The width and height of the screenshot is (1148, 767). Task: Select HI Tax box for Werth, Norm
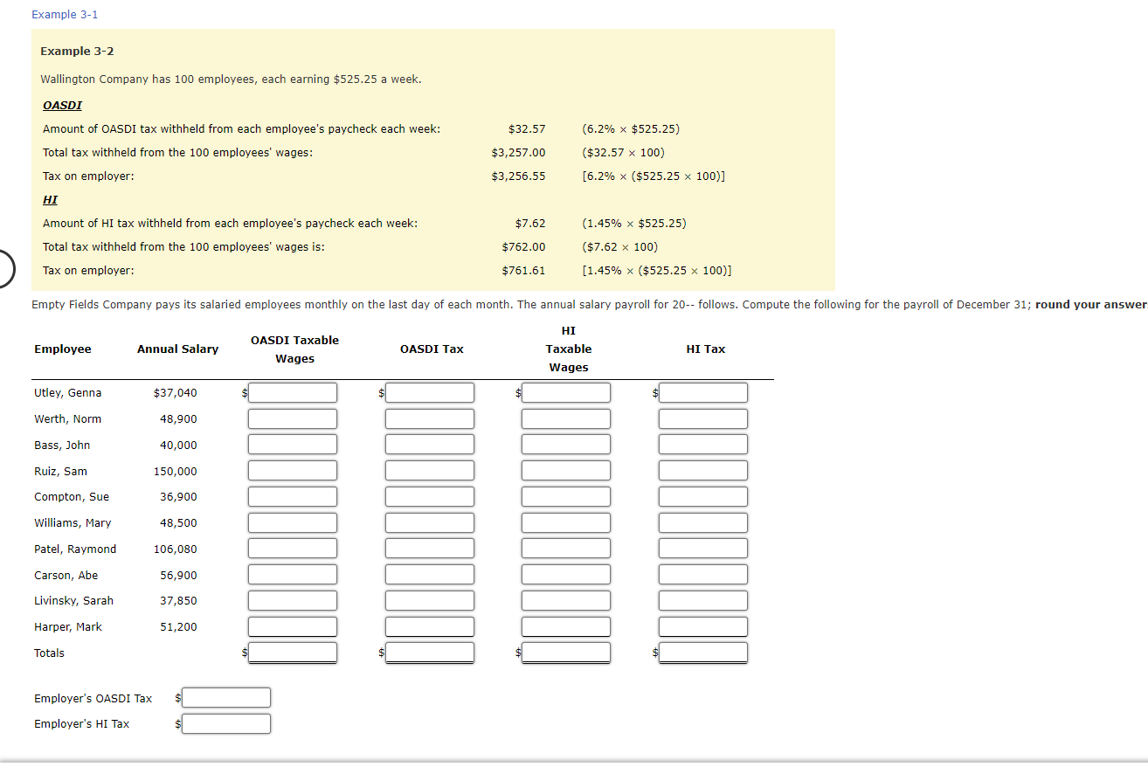703,419
